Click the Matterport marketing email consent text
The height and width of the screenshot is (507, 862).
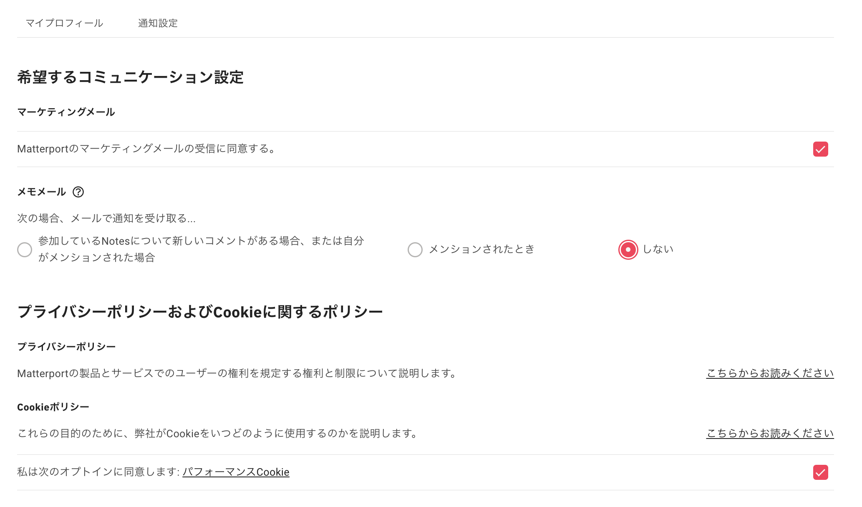click(146, 149)
